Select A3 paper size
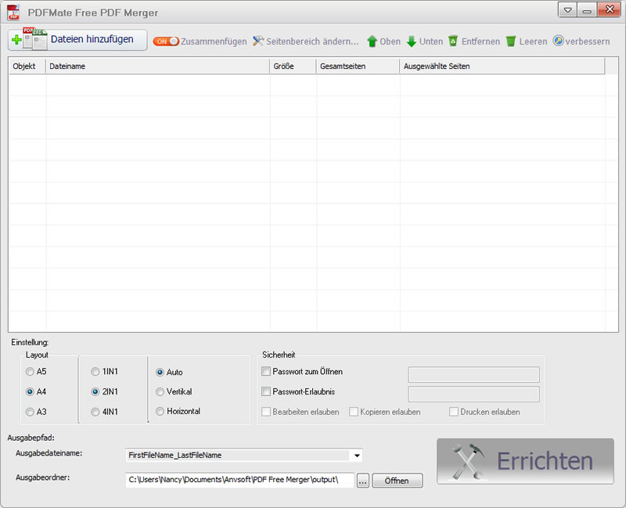This screenshot has width=626, height=508. click(30, 412)
